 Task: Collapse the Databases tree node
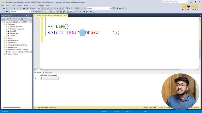tap(4, 24)
